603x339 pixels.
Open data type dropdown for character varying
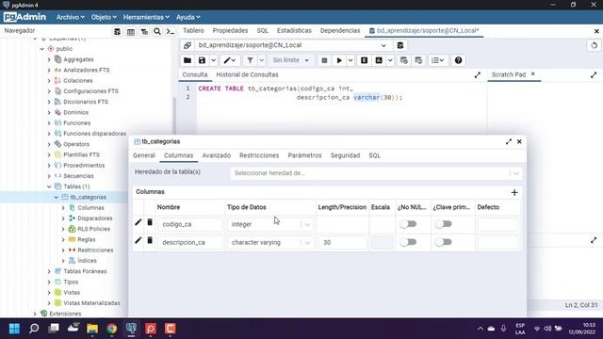pos(307,243)
